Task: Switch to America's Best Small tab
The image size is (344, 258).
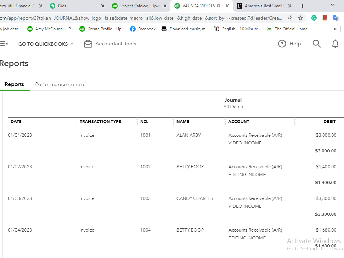Action: [264, 6]
